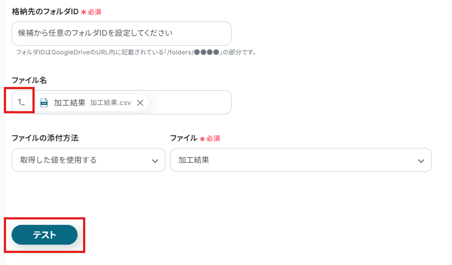Viewport: 452px width, 265px height.
Task: Open the ファイル dropdown showing 加工結果
Action: coord(300,160)
